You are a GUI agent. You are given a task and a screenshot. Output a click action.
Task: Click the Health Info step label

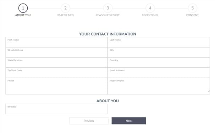[x=65, y=15]
